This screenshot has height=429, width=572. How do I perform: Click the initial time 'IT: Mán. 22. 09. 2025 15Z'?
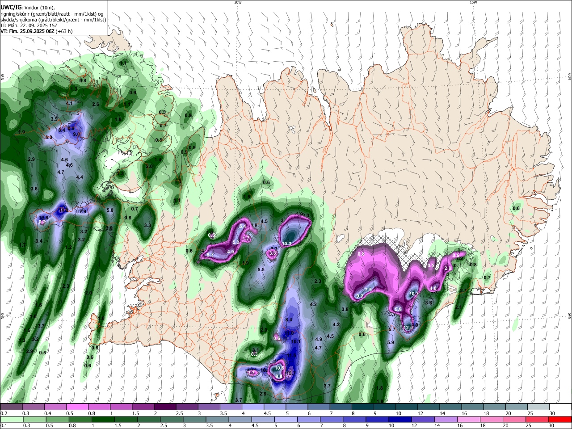click(29, 25)
